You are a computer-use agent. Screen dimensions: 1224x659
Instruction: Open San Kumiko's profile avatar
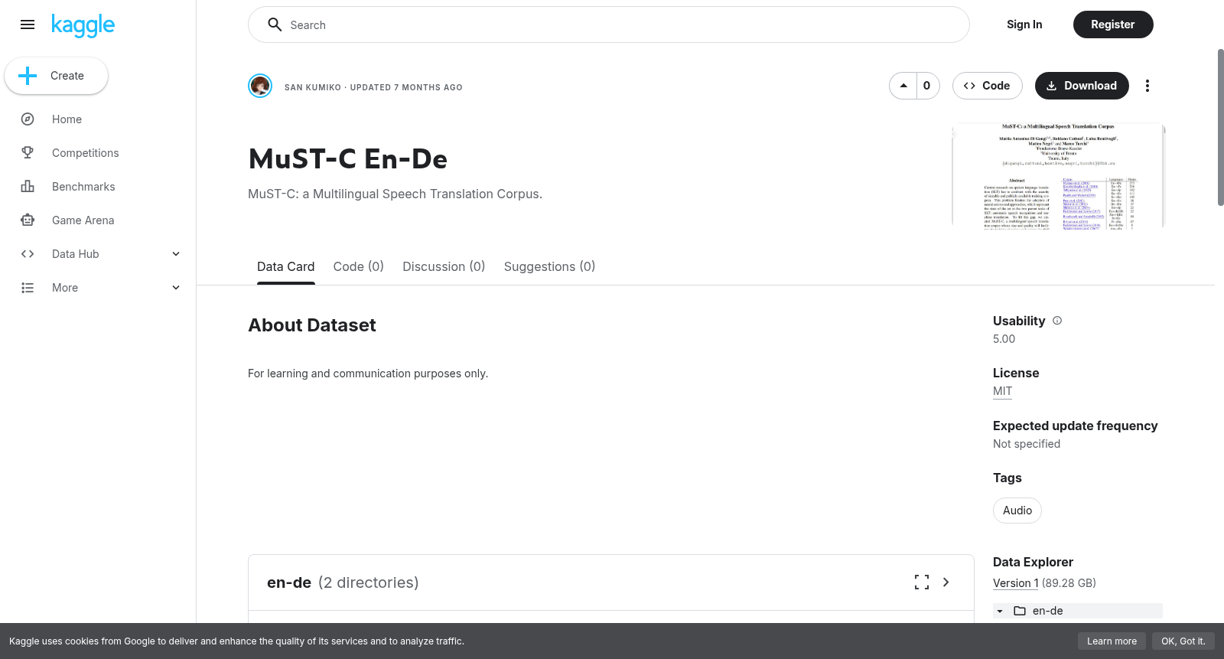pos(260,86)
